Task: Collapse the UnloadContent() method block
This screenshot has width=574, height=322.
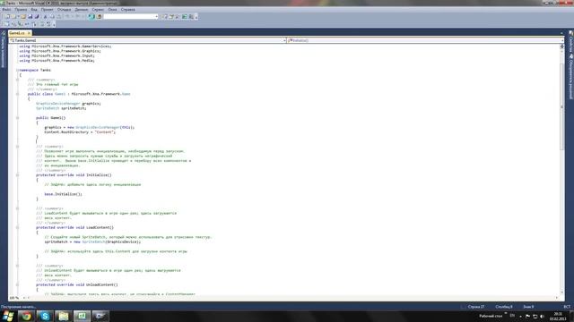Action: (x=17, y=284)
